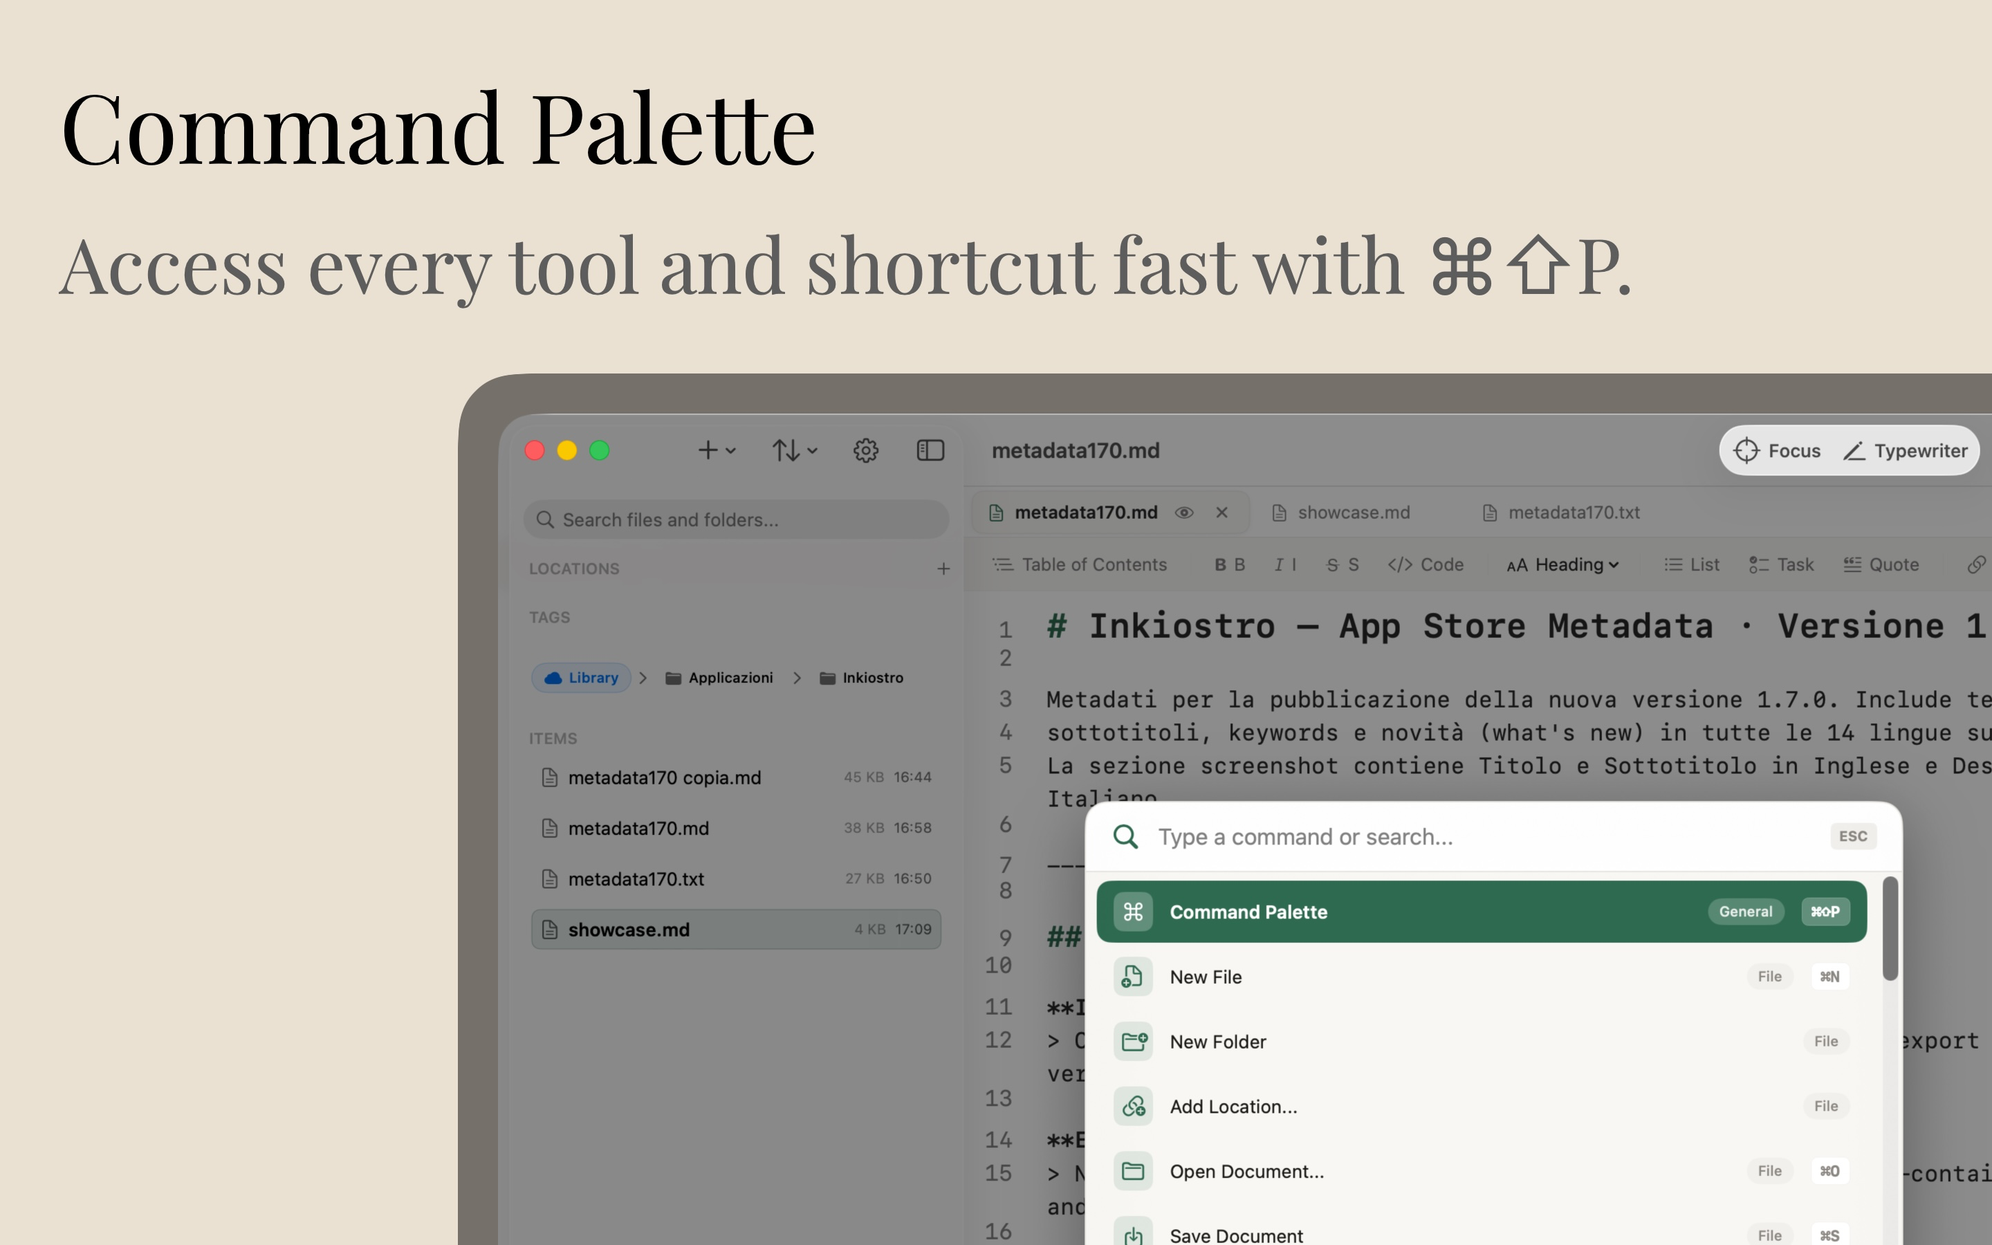Click the sidebar search files field

[x=736, y=519]
